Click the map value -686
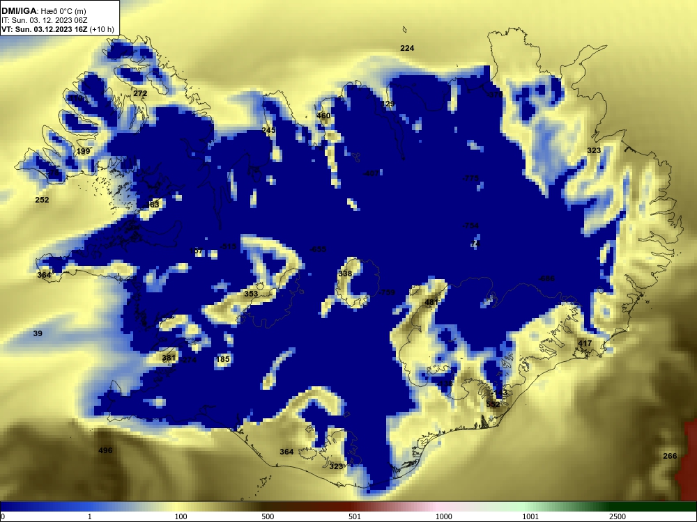Viewport: 697px width, 522px height. tap(546, 278)
